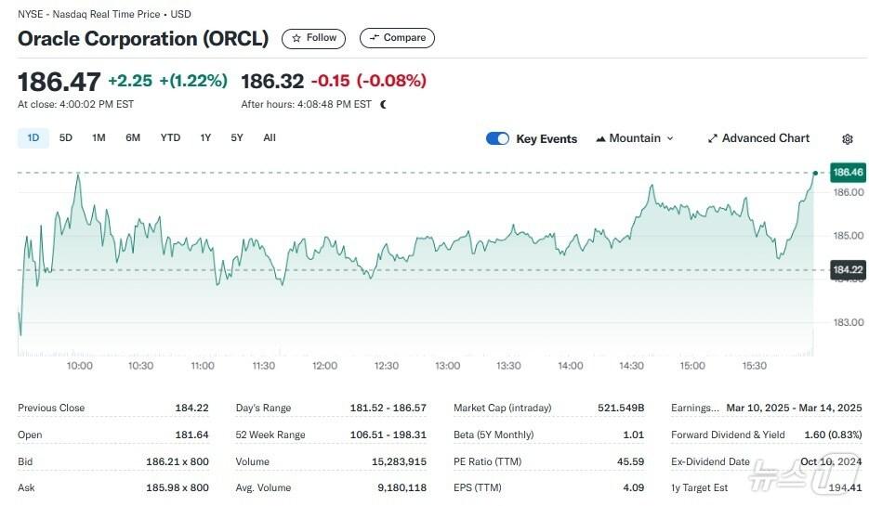Click the star icon in Follow button
869x506 pixels.
pos(296,38)
